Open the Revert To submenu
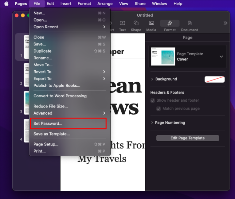Viewport: 235px width, 199px height. 69,72
